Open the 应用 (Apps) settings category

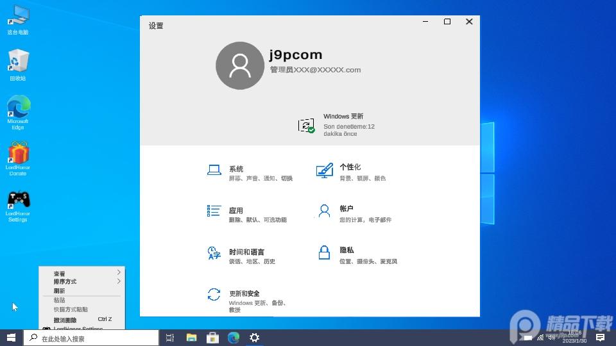(235, 211)
